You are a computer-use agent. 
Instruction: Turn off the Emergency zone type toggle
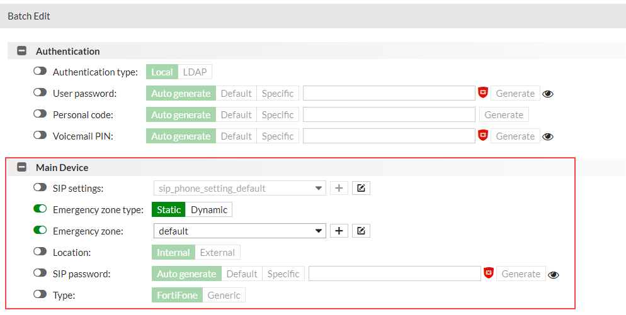[40, 209]
